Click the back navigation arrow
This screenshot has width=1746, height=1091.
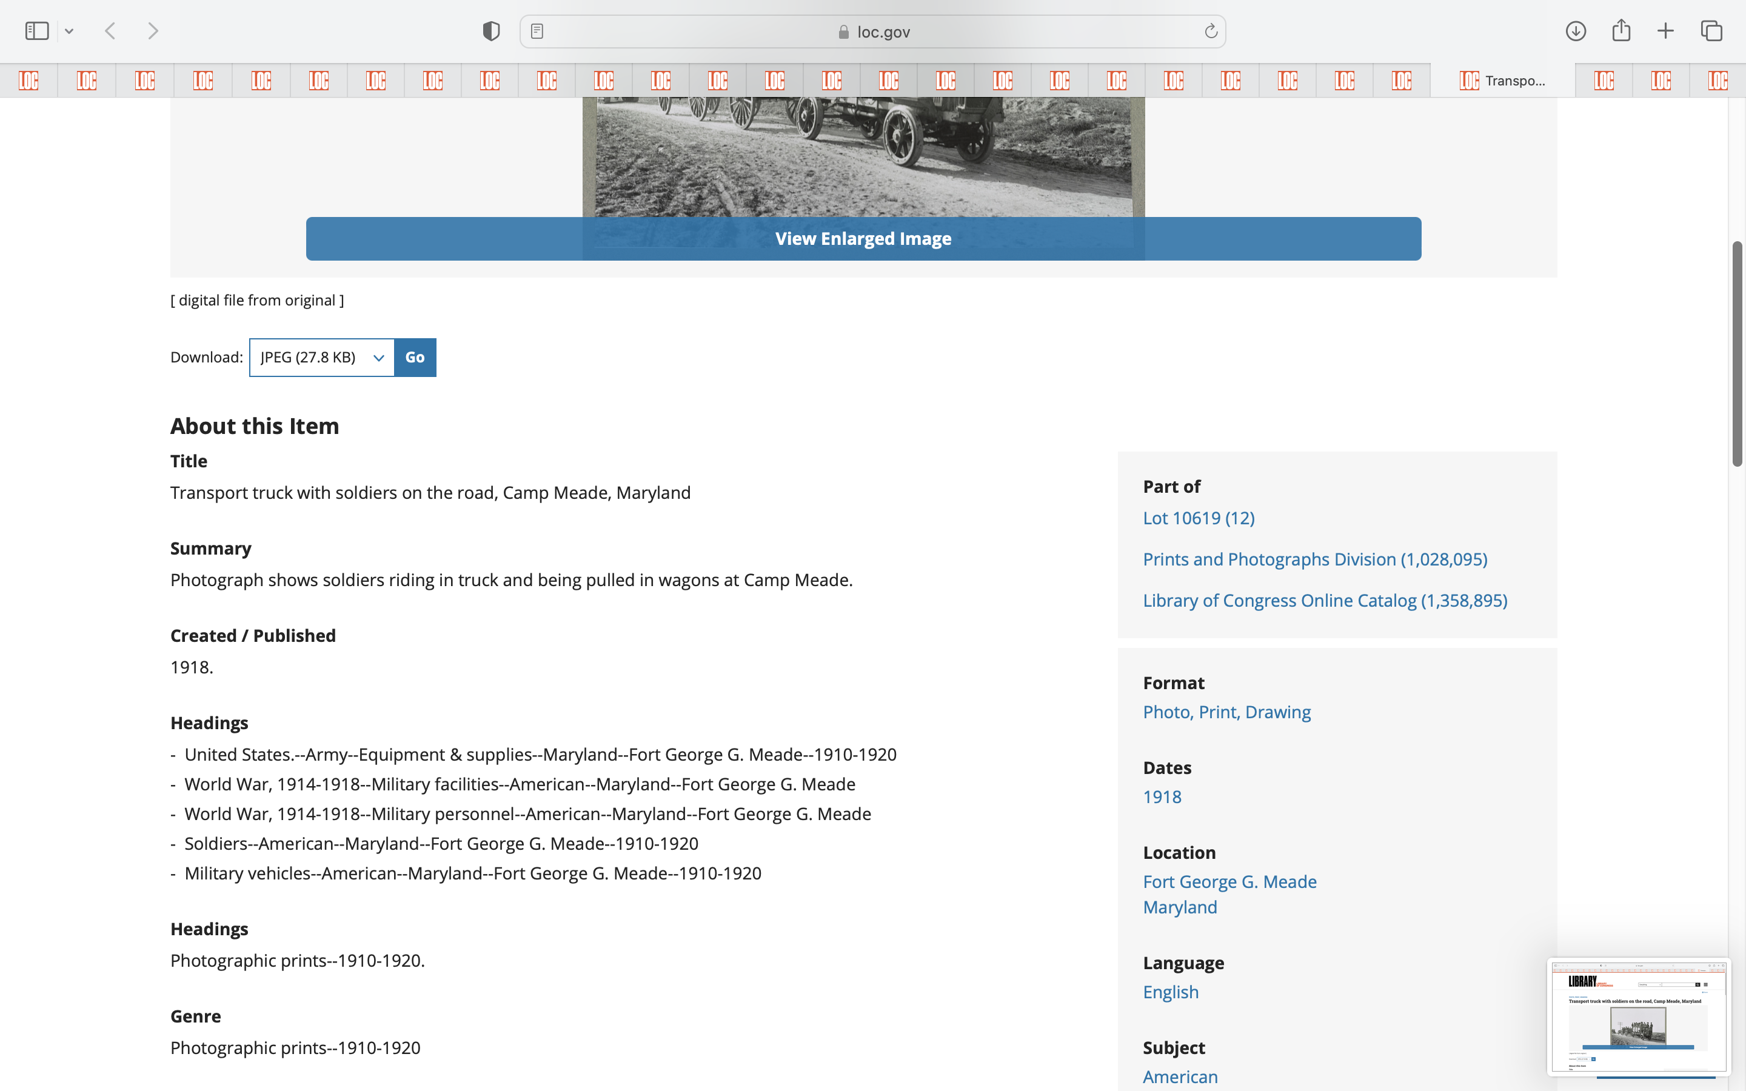pos(110,31)
